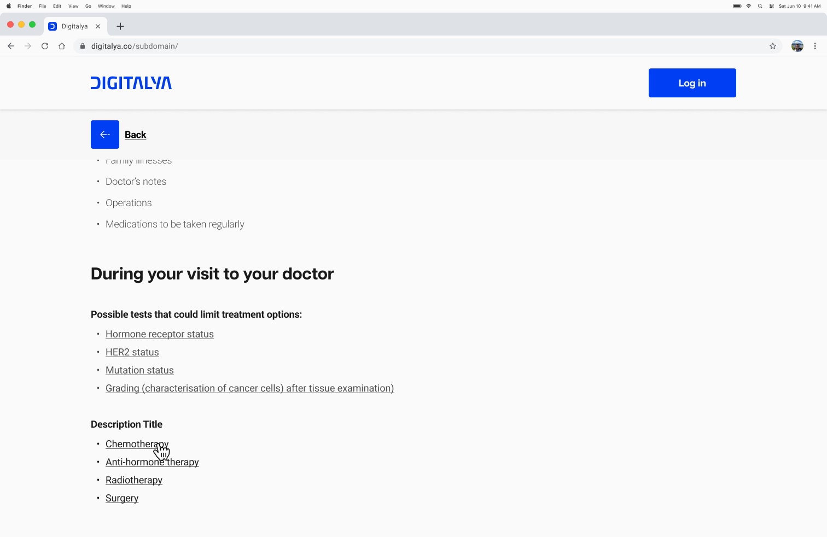Reload the page with refresh icon
827x537 pixels.
click(x=45, y=46)
